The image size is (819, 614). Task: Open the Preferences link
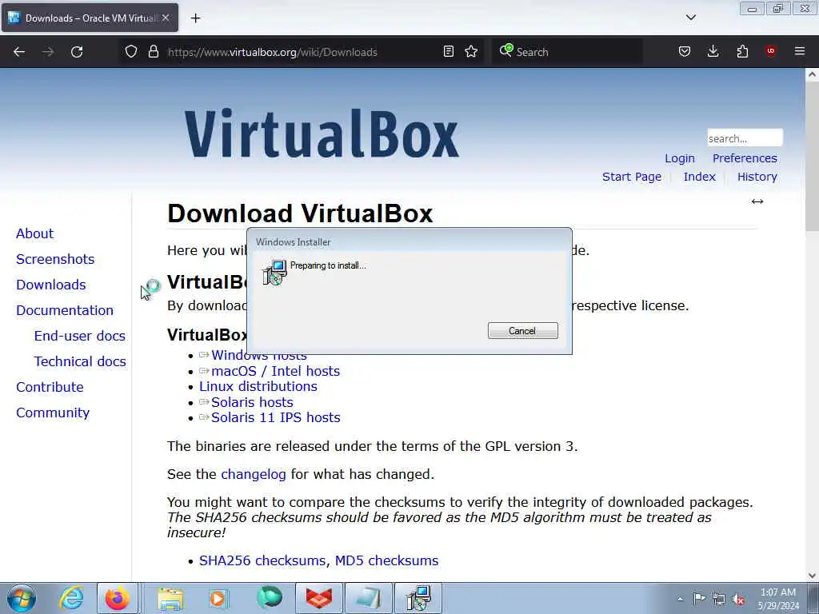[745, 158]
